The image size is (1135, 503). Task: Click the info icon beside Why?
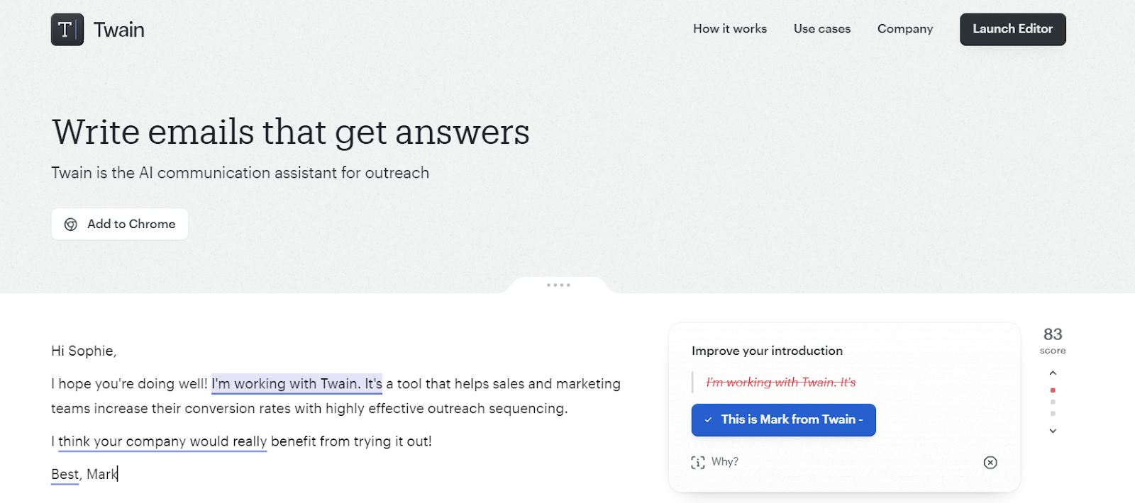(x=698, y=463)
